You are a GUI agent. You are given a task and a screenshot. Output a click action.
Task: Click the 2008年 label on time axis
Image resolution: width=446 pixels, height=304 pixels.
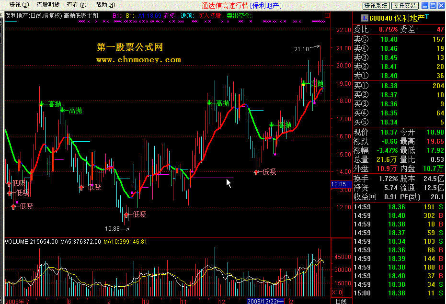click(x=15, y=302)
